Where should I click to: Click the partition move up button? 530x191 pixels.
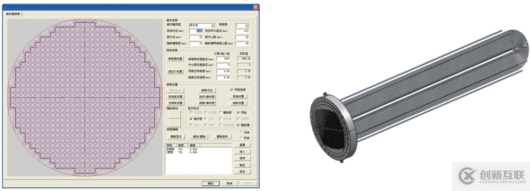(x=174, y=114)
